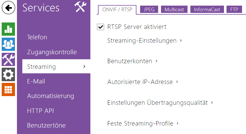Expand Einstellungen Übertragungsqualität section

pos(160,103)
